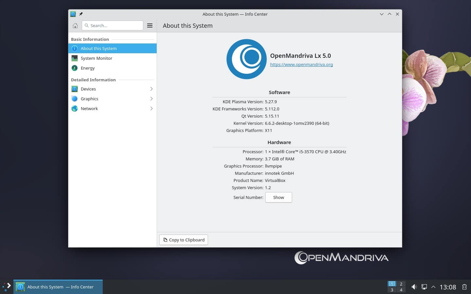Viewport: 471px width, 294px height.
Task: Select About this System in the sidebar
Action: pos(98,48)
